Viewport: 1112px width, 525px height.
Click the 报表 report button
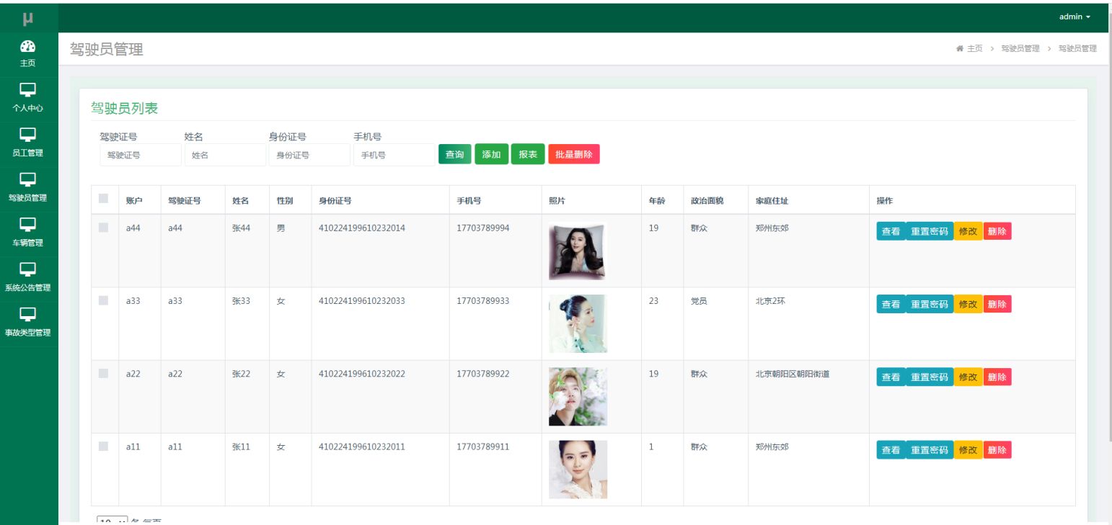click(528, 154)
